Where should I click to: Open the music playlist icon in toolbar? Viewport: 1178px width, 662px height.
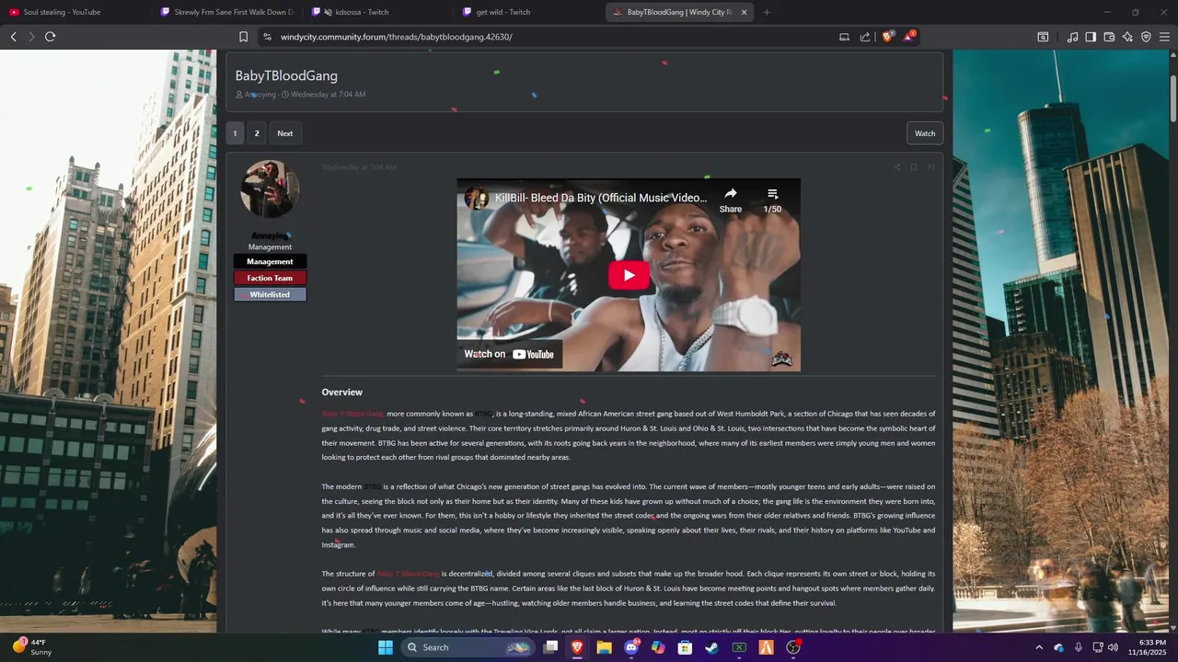tap(1072, 37)
